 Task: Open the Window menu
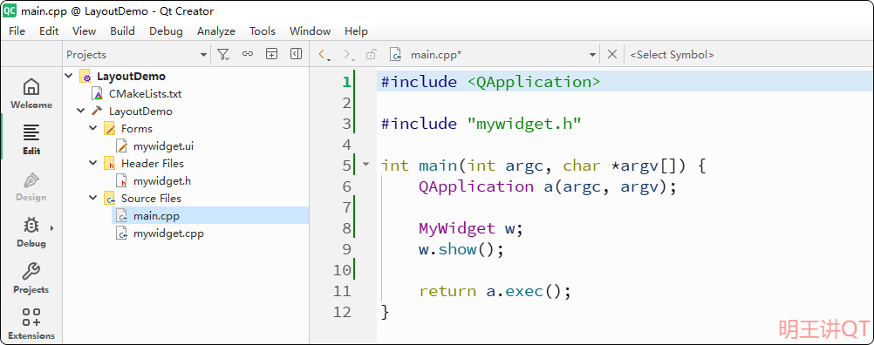[x=310, y=31]
